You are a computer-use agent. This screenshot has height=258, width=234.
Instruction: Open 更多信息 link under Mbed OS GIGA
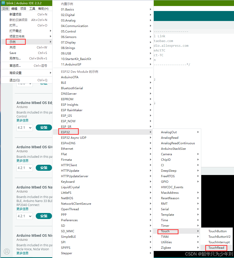tap(22, 160)
